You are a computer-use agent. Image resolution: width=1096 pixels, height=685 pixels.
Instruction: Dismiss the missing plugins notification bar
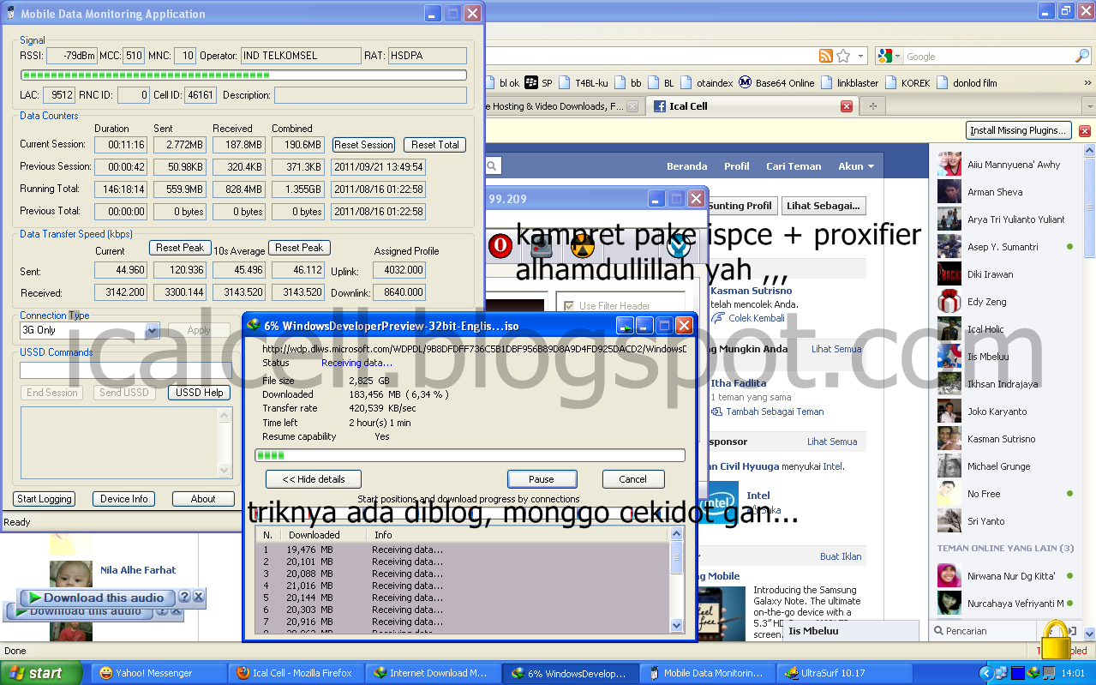[x=1085, y=130]
